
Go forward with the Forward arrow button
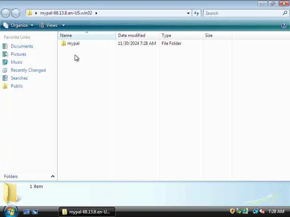pyautogui.click(x=16, y=13)
